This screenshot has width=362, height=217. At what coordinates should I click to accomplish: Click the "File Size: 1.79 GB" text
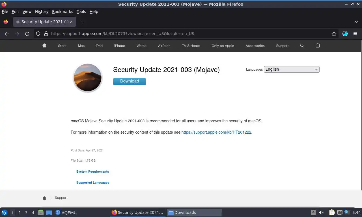pos(83,160)
